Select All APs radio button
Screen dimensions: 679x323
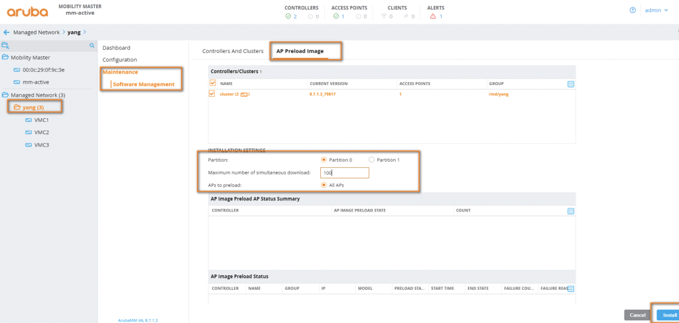[324, 185]
